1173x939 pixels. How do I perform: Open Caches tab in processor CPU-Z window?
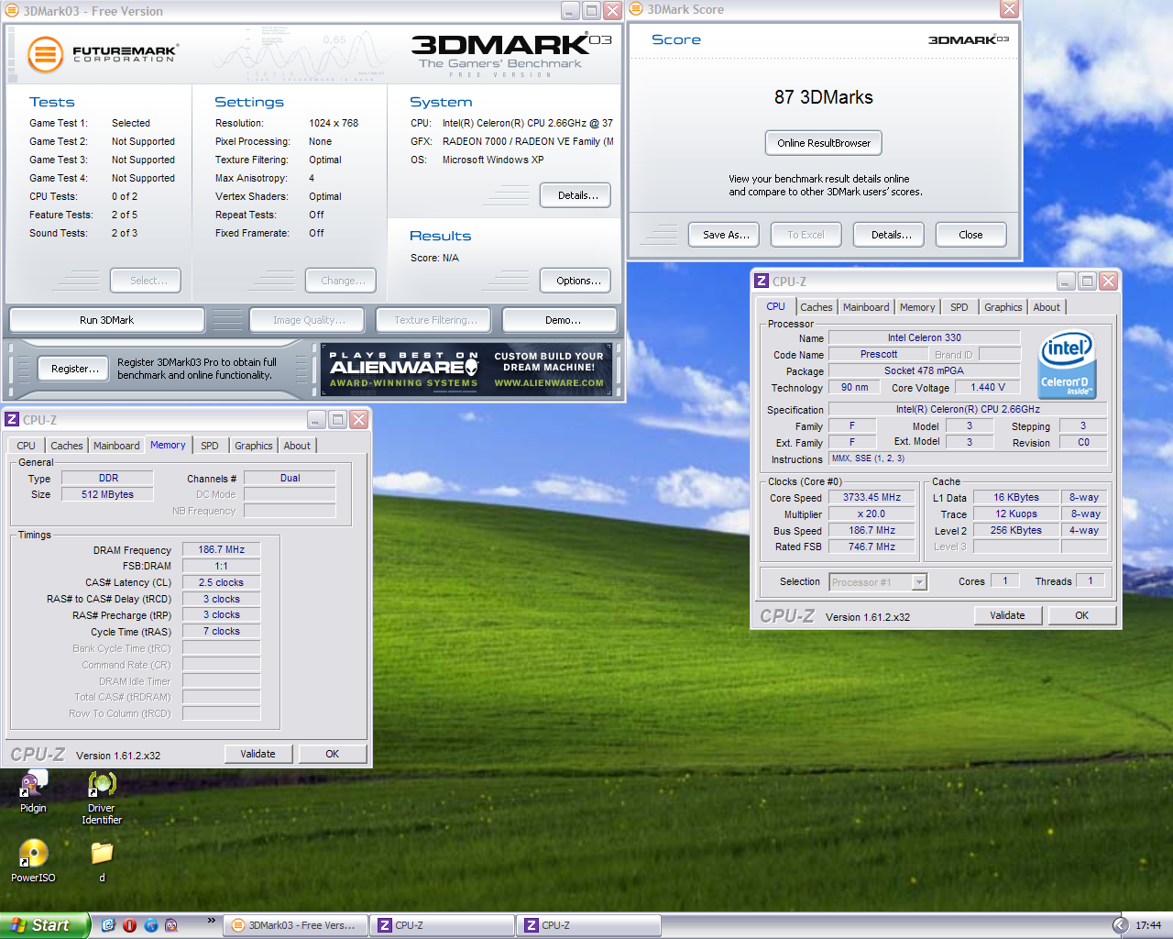(x=817, y=307)
